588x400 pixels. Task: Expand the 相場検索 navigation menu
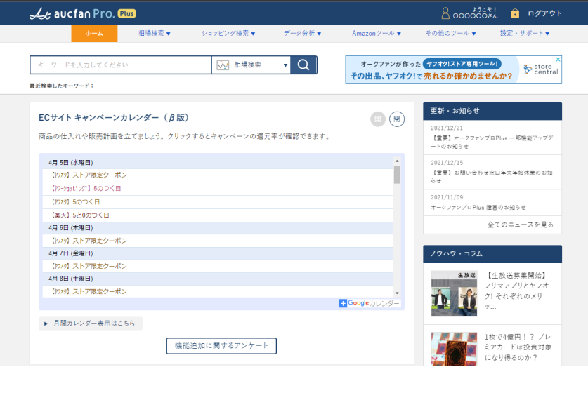[x=154, y=34]
